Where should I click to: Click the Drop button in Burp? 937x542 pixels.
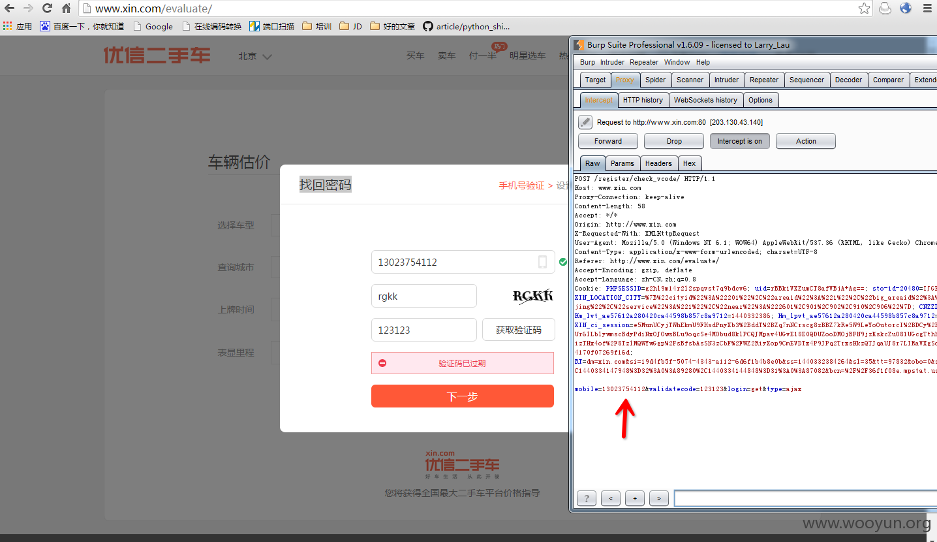[674, 141]
